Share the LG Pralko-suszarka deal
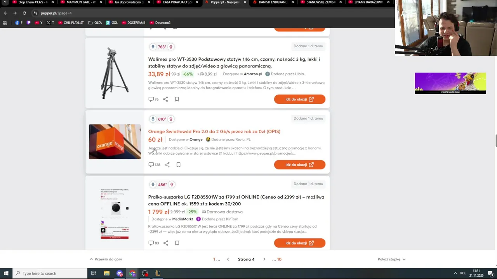This screenshot has width=497, height=279. (x=165, y=243)
